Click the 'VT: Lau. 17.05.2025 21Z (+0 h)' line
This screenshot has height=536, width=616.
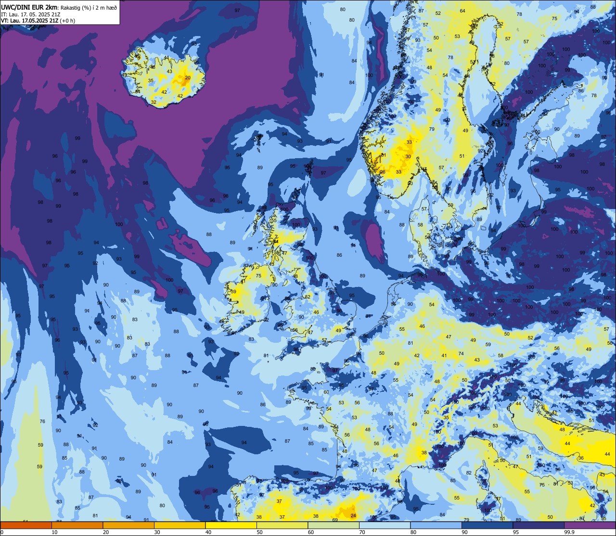(38, 21)
